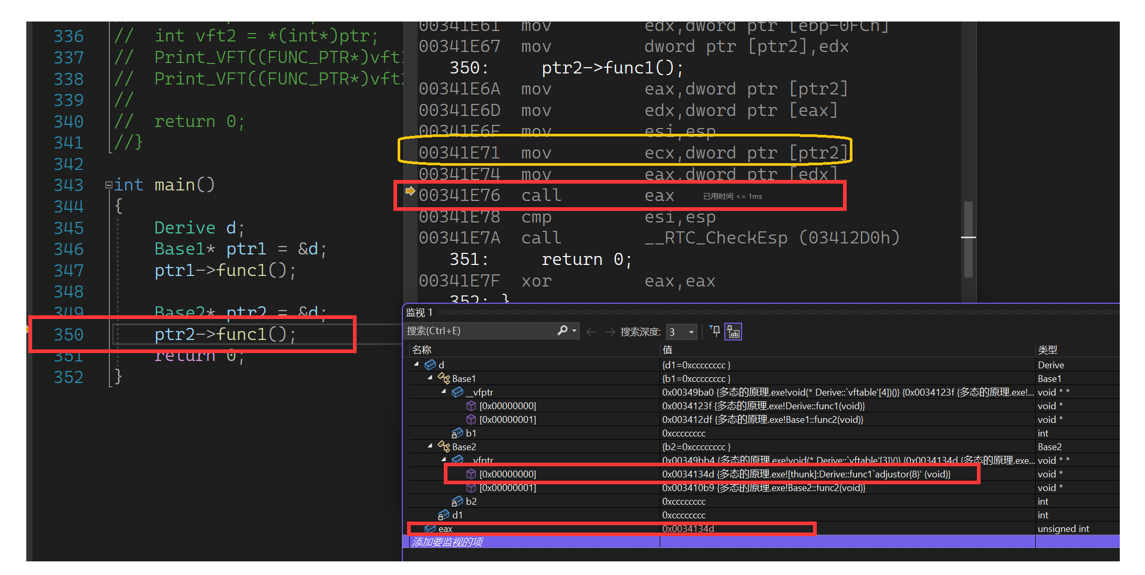Click purple cube icon of Base1::func2 entry
Image resolution: width=1145 pixels, height=575 pixels.
471,419
